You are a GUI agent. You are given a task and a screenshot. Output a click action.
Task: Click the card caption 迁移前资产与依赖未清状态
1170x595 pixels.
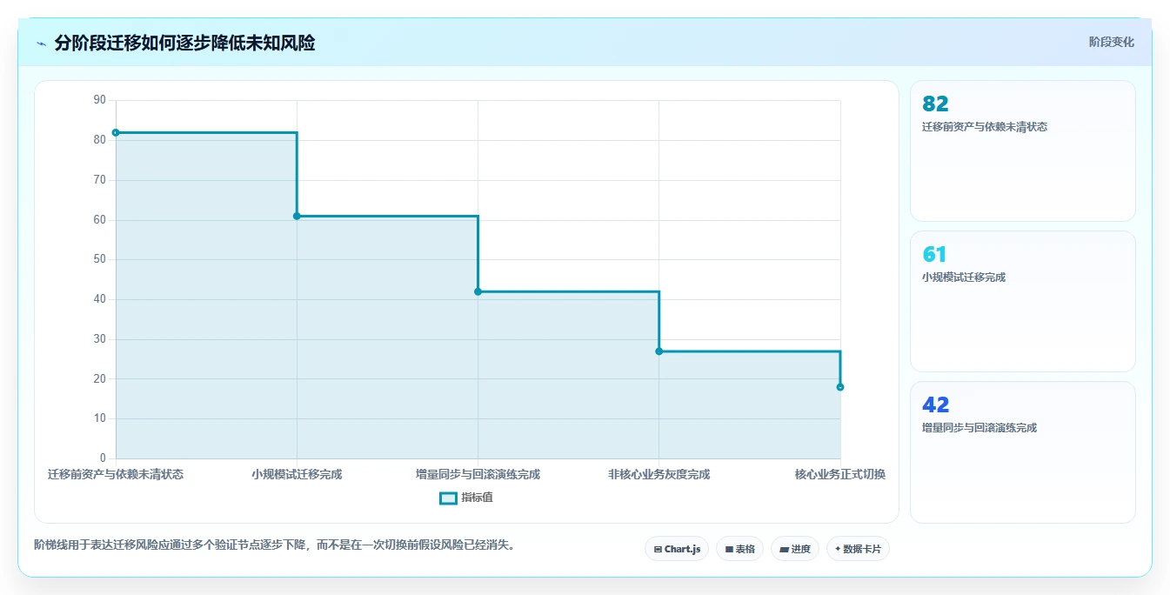[985, 127]
